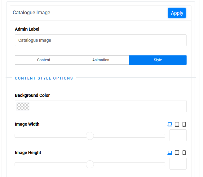This screenshot has width=203, height=177.
Task: Open the Animation tab
Action: tap(101, 60)
